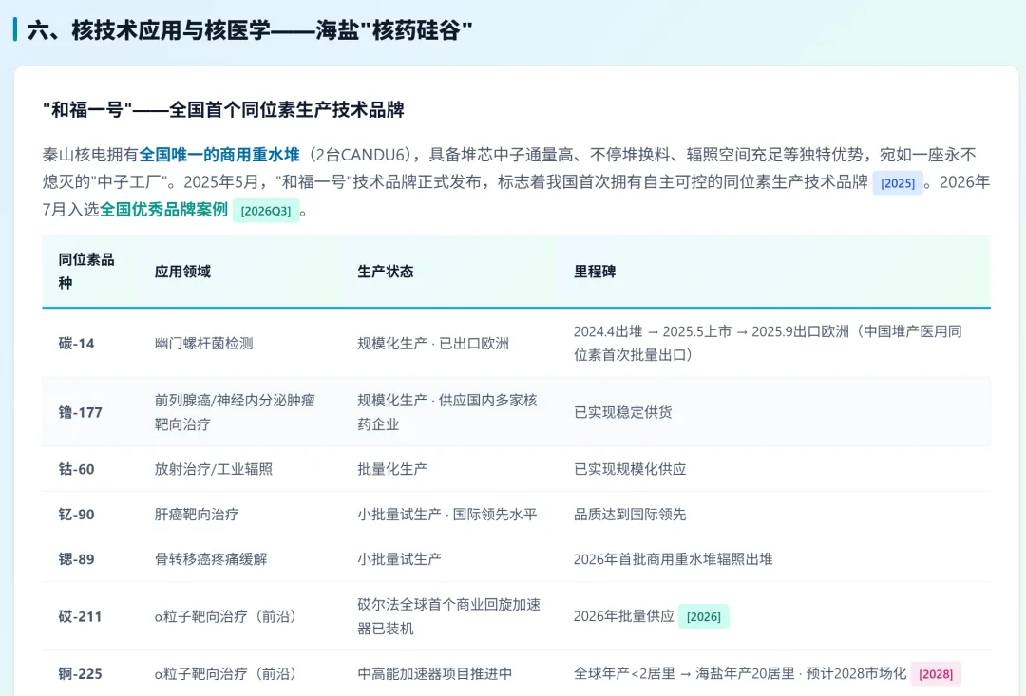Click the status 小批量试生产 · 国际领先水平
1026x696 pixels.
pos(447,514)
